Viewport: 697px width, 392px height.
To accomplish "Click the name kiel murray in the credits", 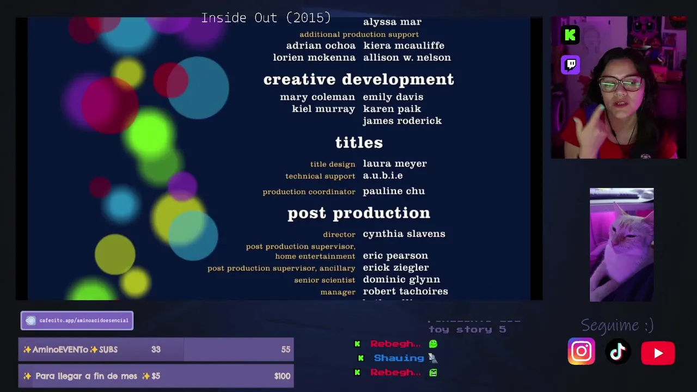I will click(323, 109).
